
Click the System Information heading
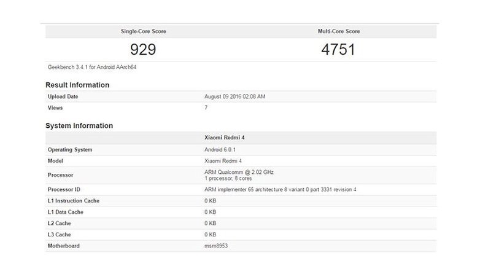(x=79, y=126)
